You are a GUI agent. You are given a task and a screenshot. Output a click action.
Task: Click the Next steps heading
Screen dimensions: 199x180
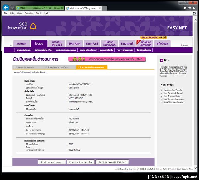tap(167, 85)
